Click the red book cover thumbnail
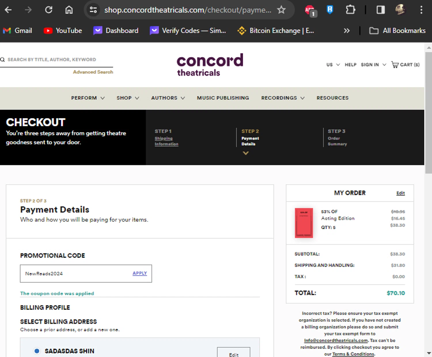Screen dimensions: 432x357 (x=304, y=223)
